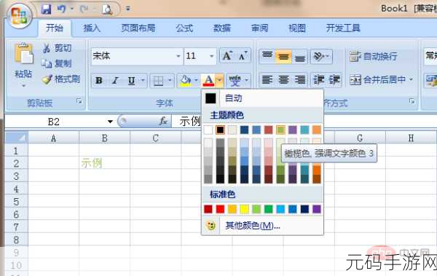
Task: Toggle middle vertical alignment
Action: 283,56
